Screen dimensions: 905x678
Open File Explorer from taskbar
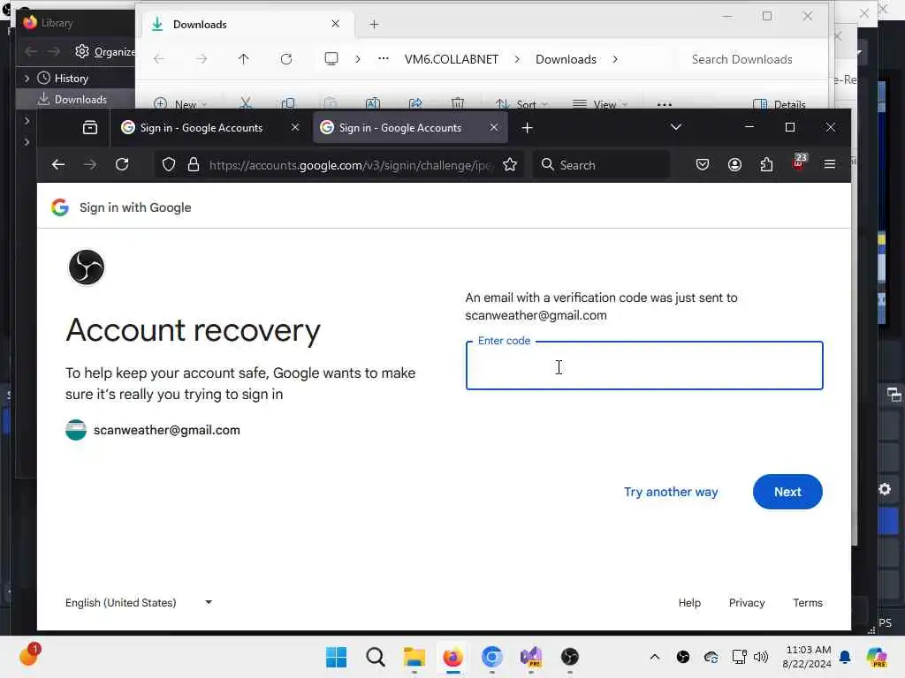click(x=414, y=657)
